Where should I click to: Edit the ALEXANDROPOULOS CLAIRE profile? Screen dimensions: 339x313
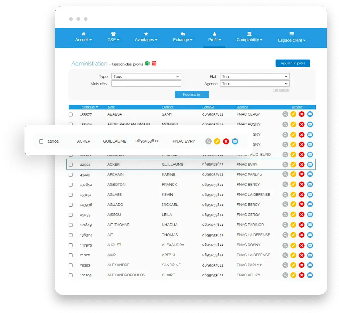click(293, 275)
